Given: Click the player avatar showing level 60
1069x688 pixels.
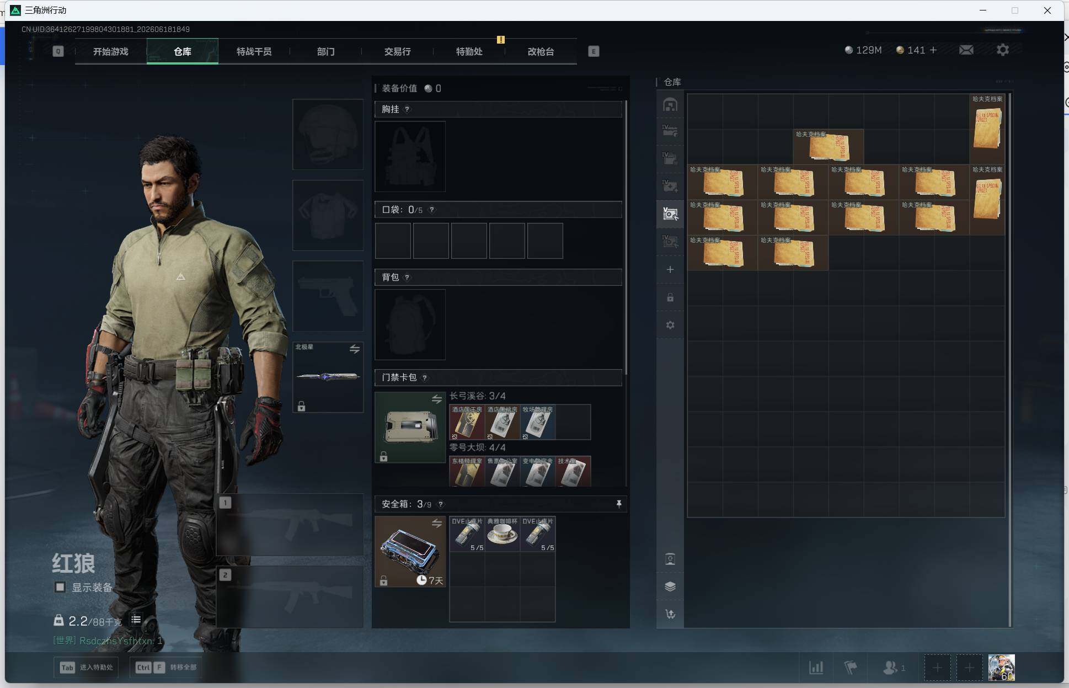Looking at the screenshot, I should (1001, 668).
